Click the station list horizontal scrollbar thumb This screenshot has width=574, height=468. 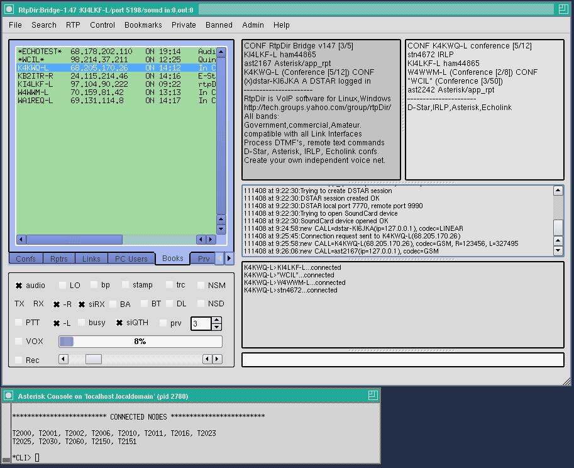point(74,240)
